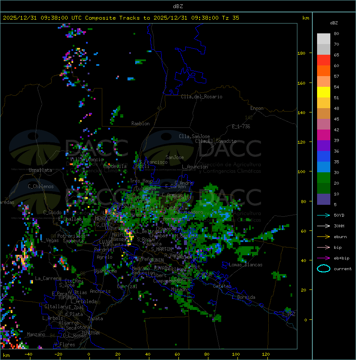
Task: Click the 'eb+bip' legend text
Action: 341,258
